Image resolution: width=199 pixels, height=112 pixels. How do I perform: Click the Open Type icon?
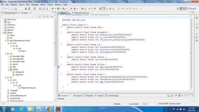82,9
